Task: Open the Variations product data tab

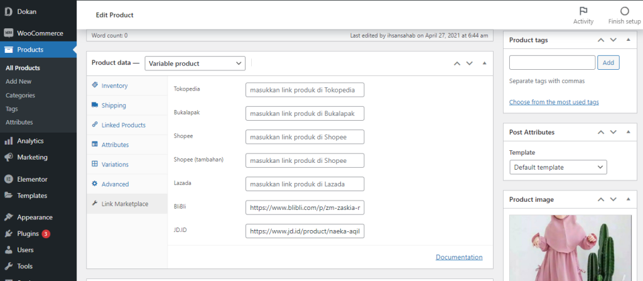Action: (x=114, y=164)
